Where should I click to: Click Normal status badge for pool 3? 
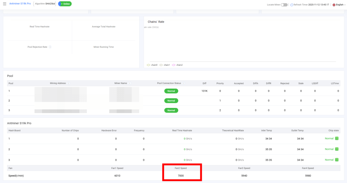171,110
